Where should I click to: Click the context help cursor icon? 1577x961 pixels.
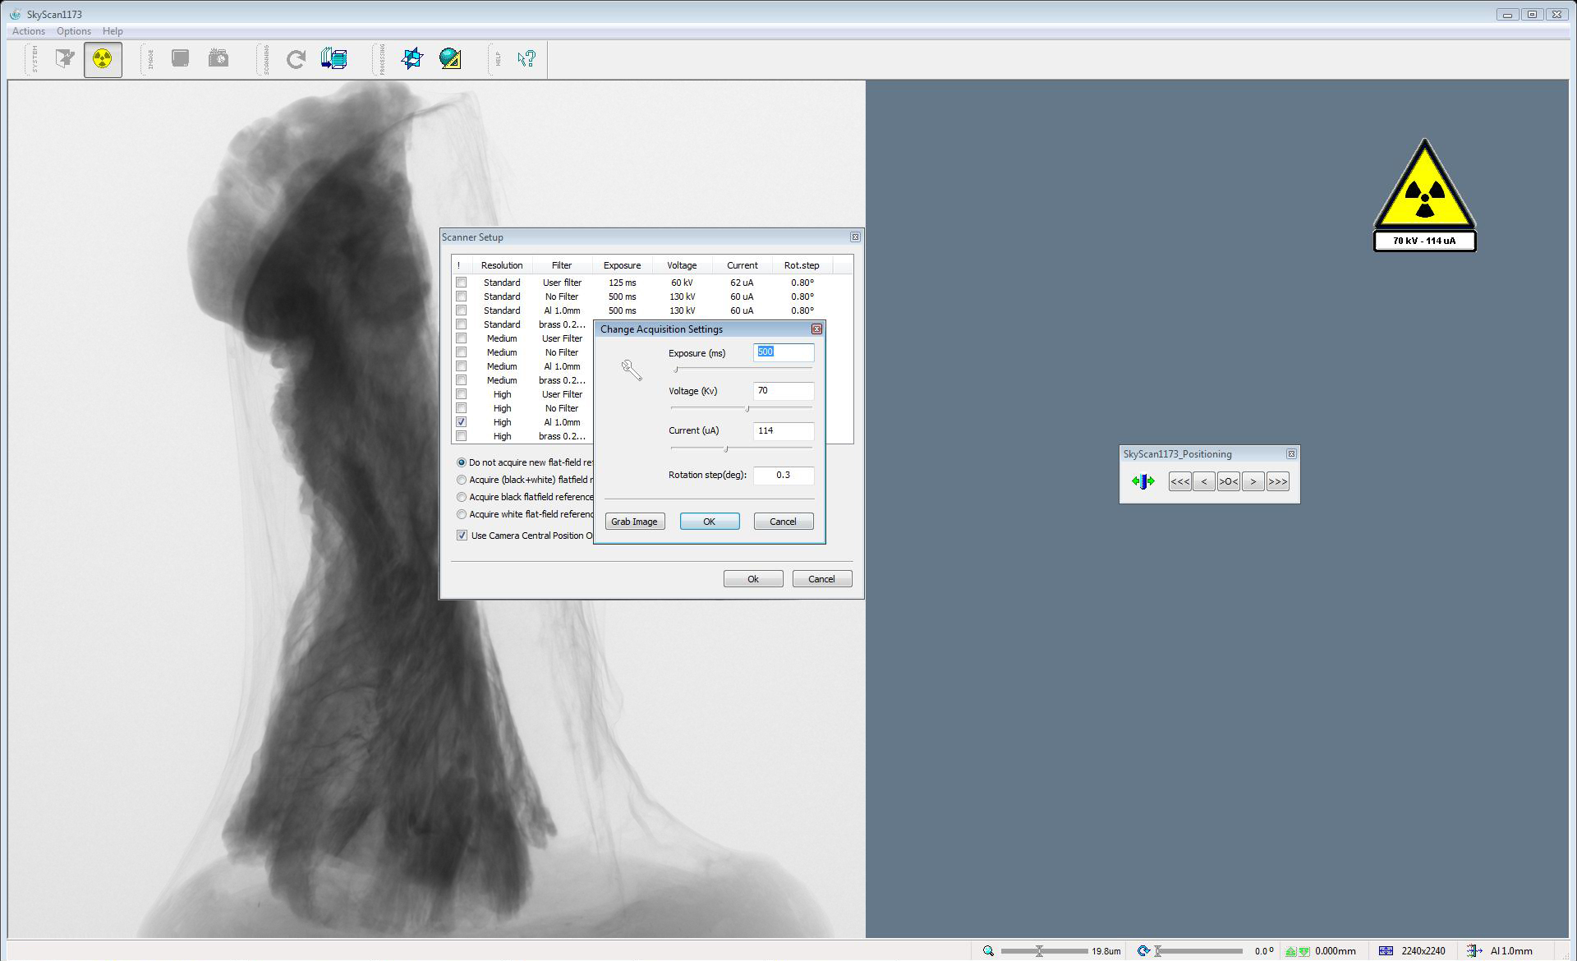point(526,59)
